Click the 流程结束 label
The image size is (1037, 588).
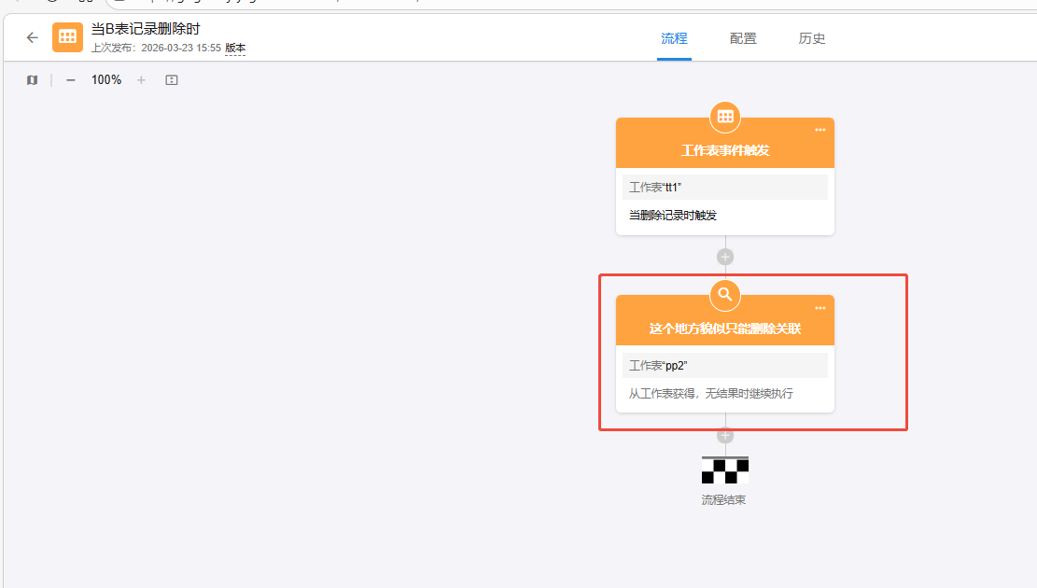pyautogui.click(x=723, y=500)
